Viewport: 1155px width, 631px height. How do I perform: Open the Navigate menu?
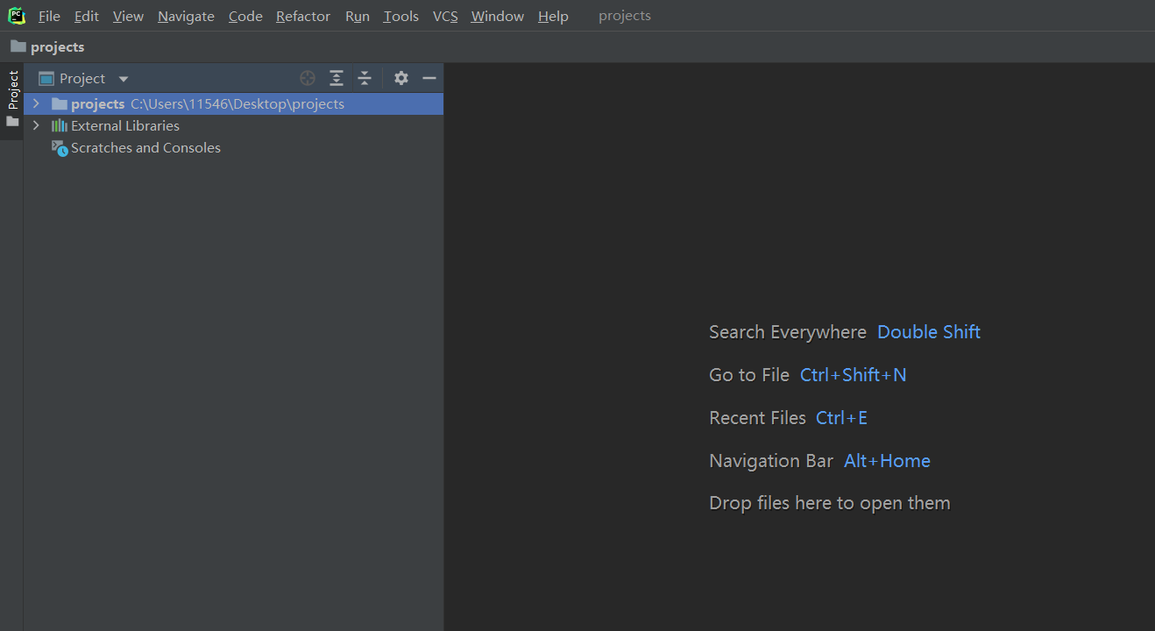[186, 16]
